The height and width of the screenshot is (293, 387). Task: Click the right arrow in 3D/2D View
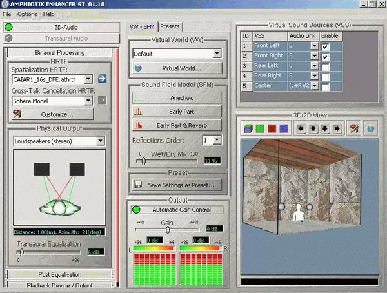[x=337, y=128]
